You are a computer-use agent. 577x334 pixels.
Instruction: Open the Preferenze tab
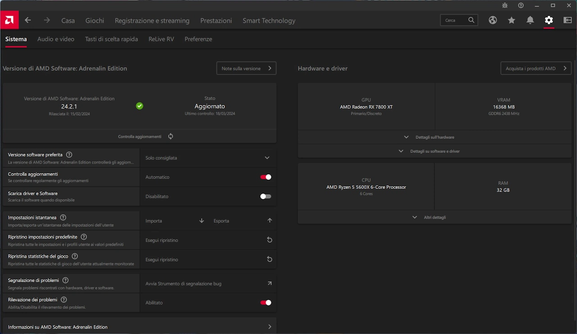click(198, 39)
